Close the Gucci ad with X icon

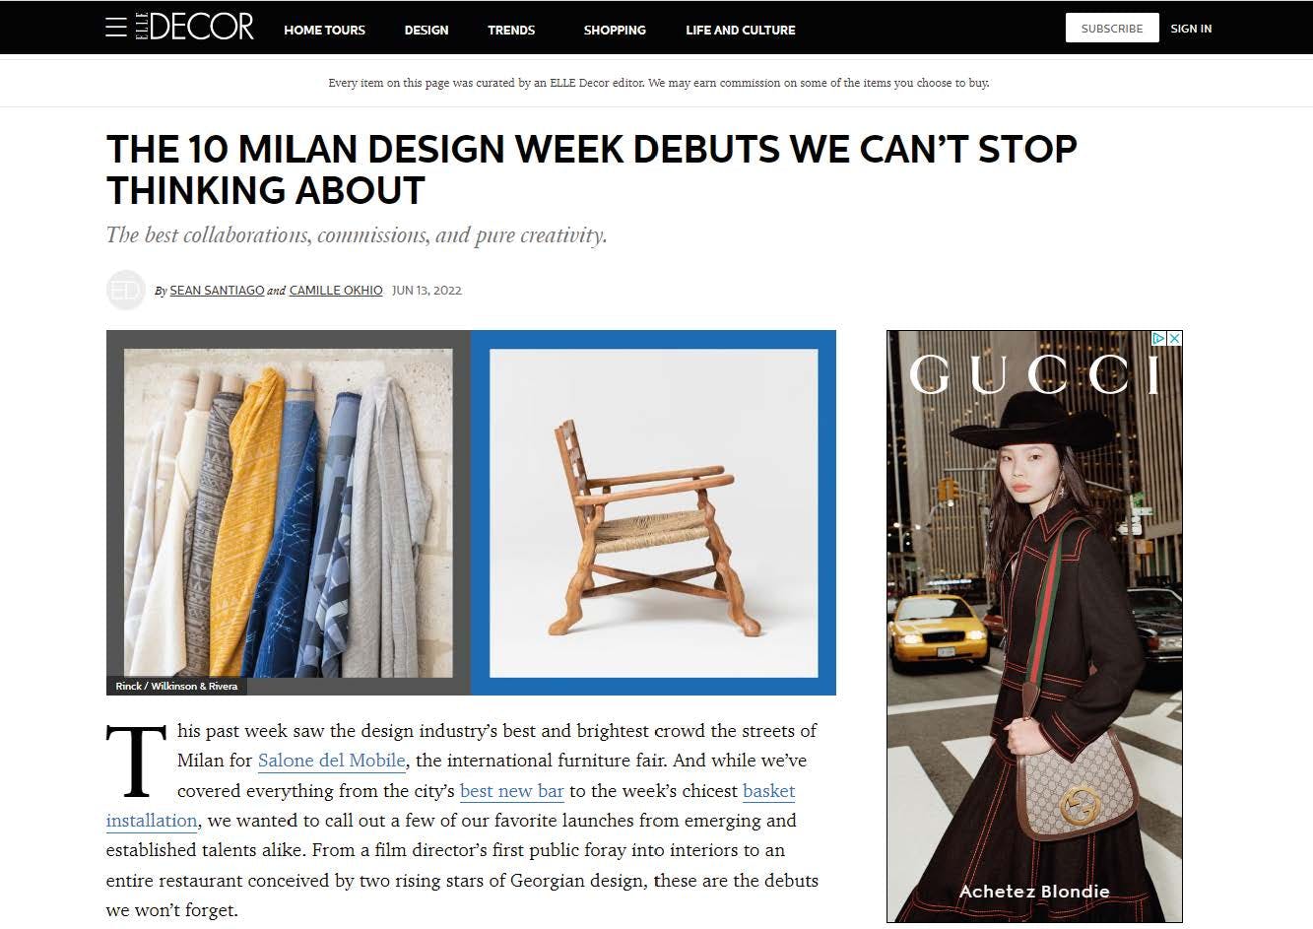(1174, 338)
